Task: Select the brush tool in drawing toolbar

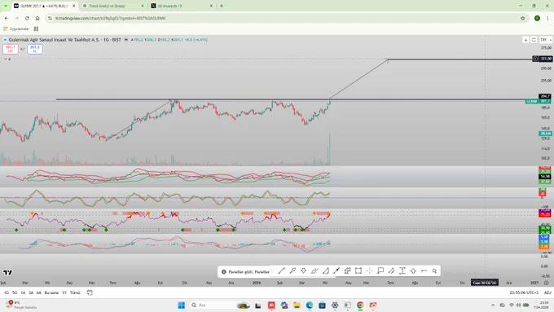Action: pos(292,271)
